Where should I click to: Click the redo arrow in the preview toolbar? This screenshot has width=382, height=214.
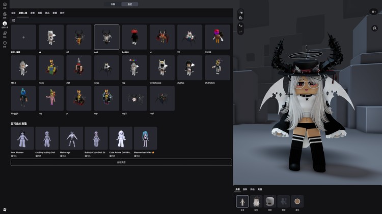[x=241, y=31]
